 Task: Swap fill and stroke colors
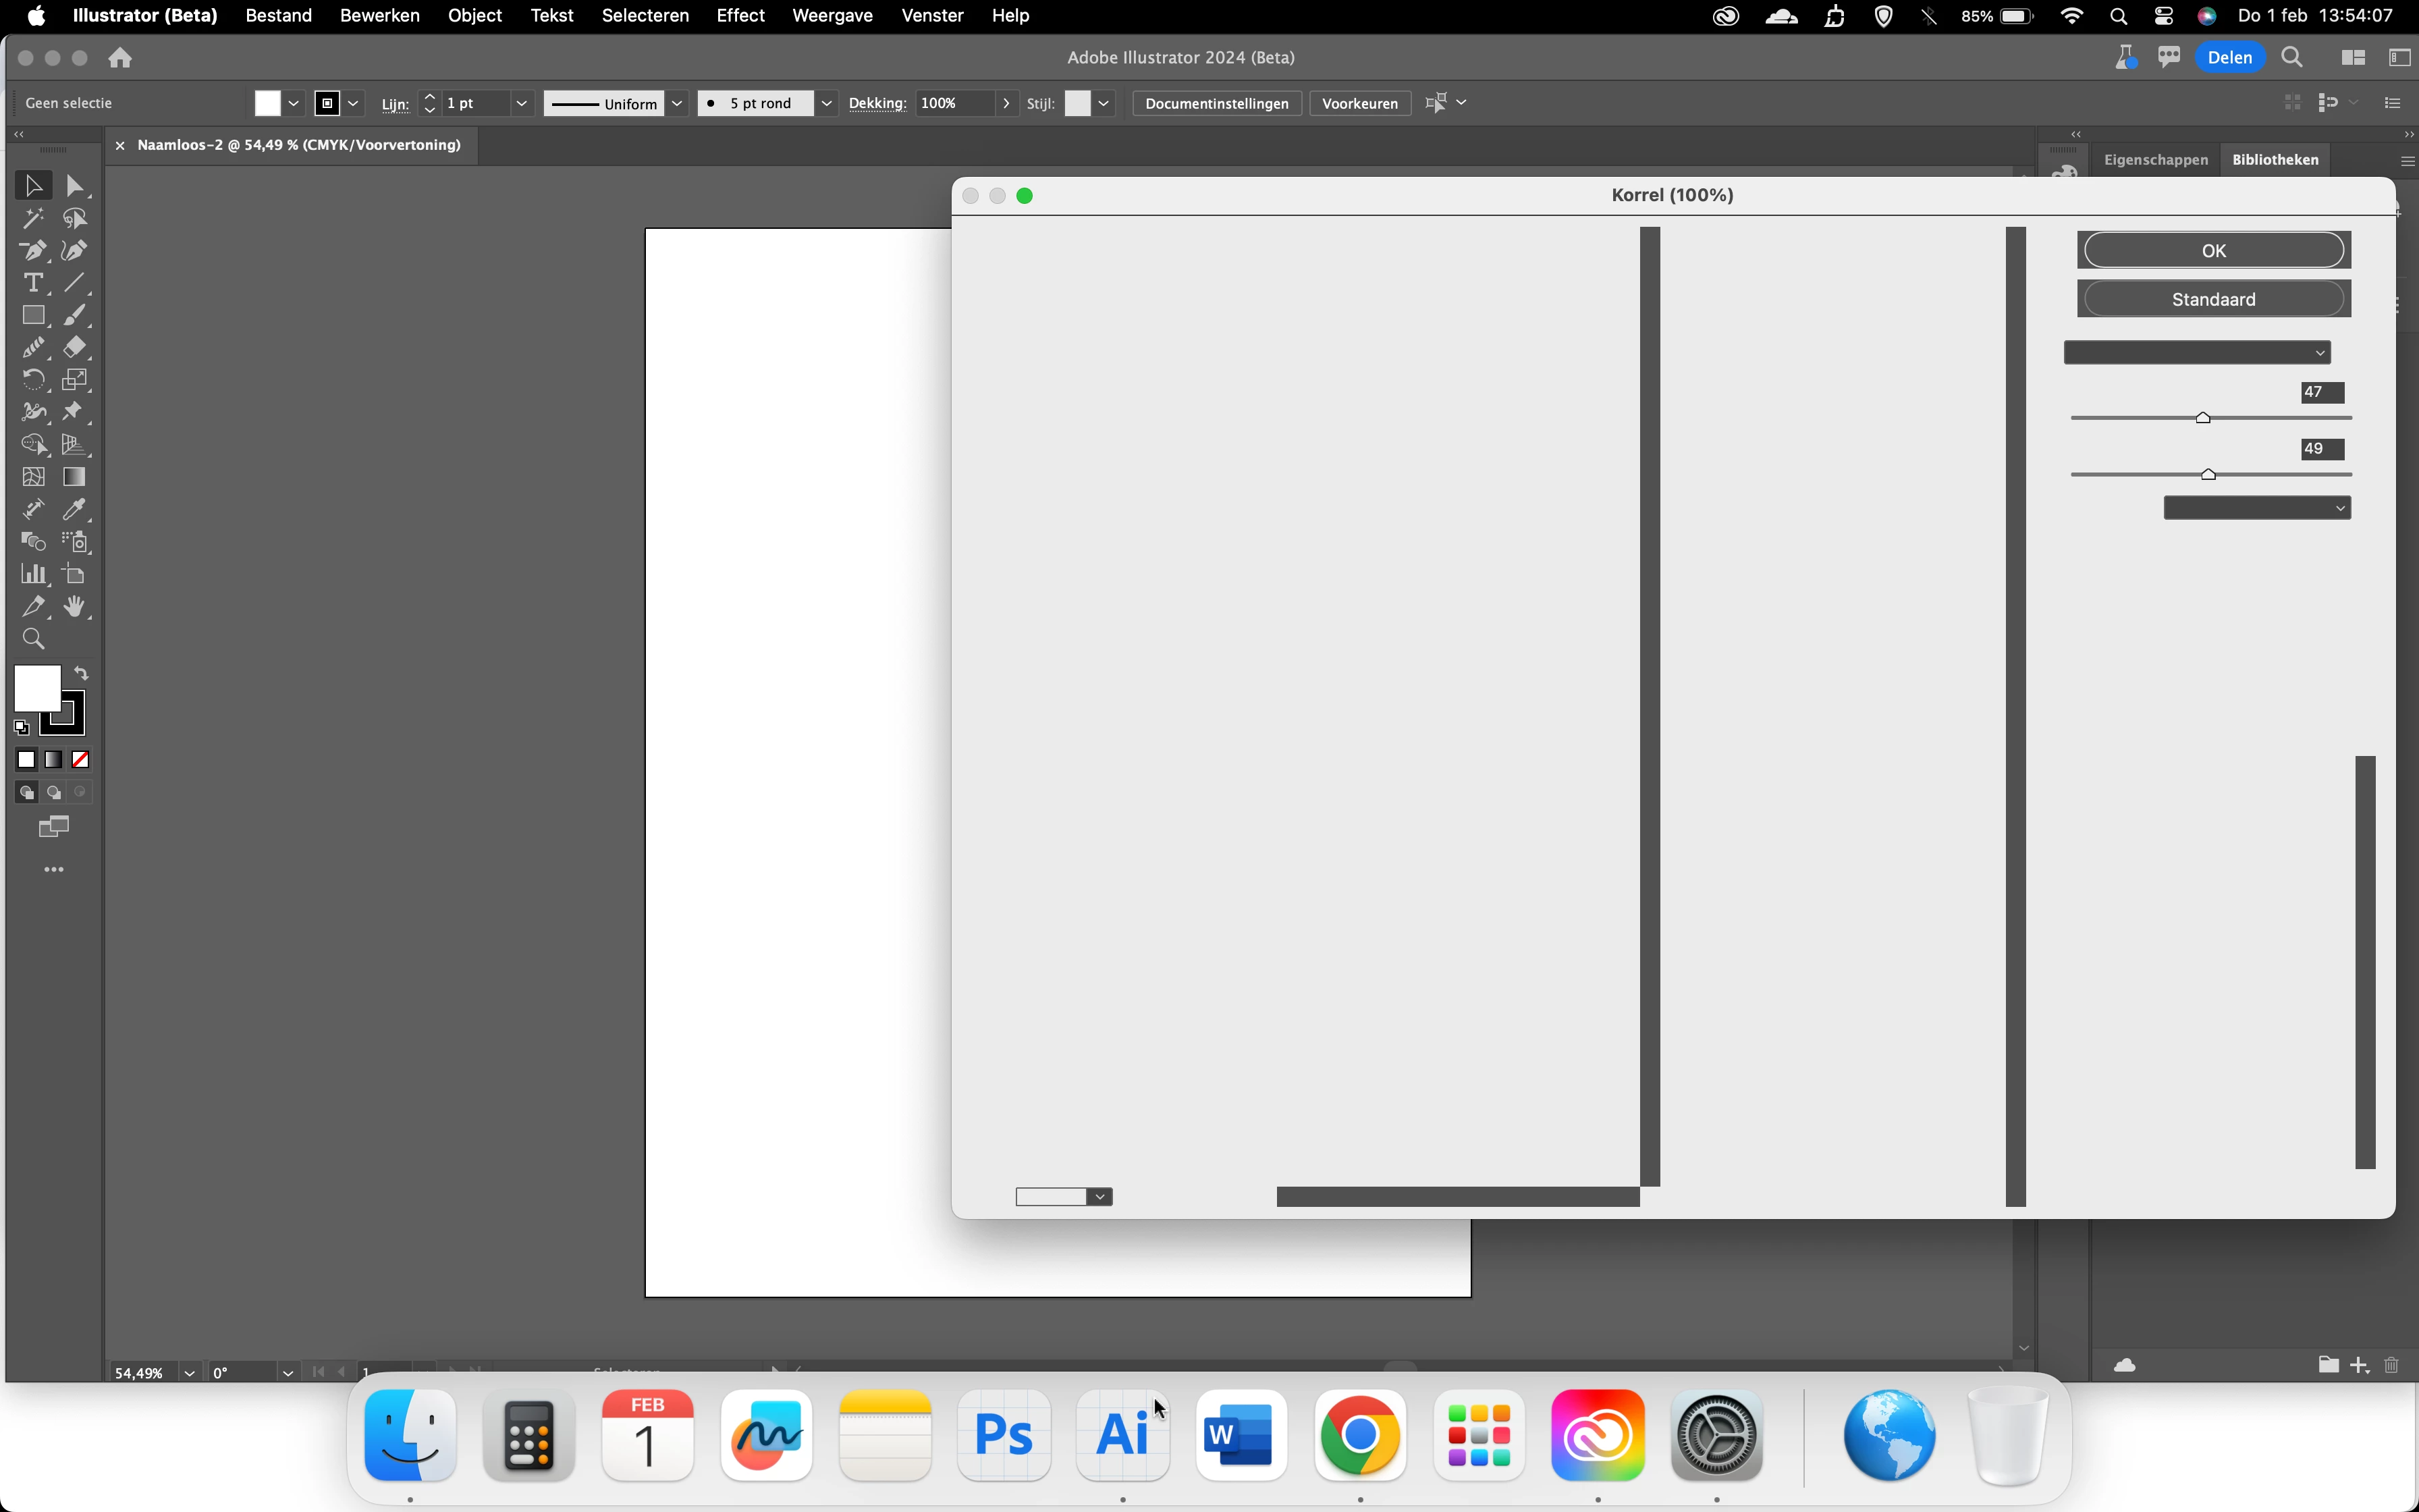[81, 673]
